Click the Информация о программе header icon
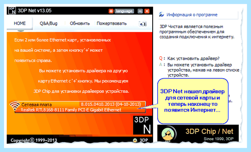The height and width of the screenshot is (152, 251). point(161,15)
